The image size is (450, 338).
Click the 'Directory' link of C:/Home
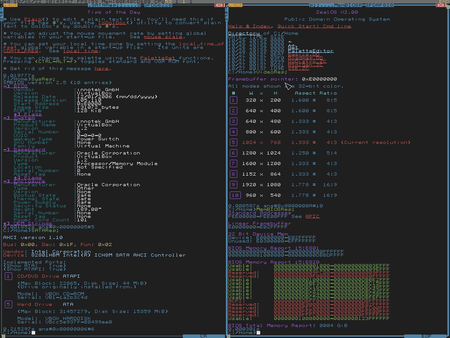point(244,33)
